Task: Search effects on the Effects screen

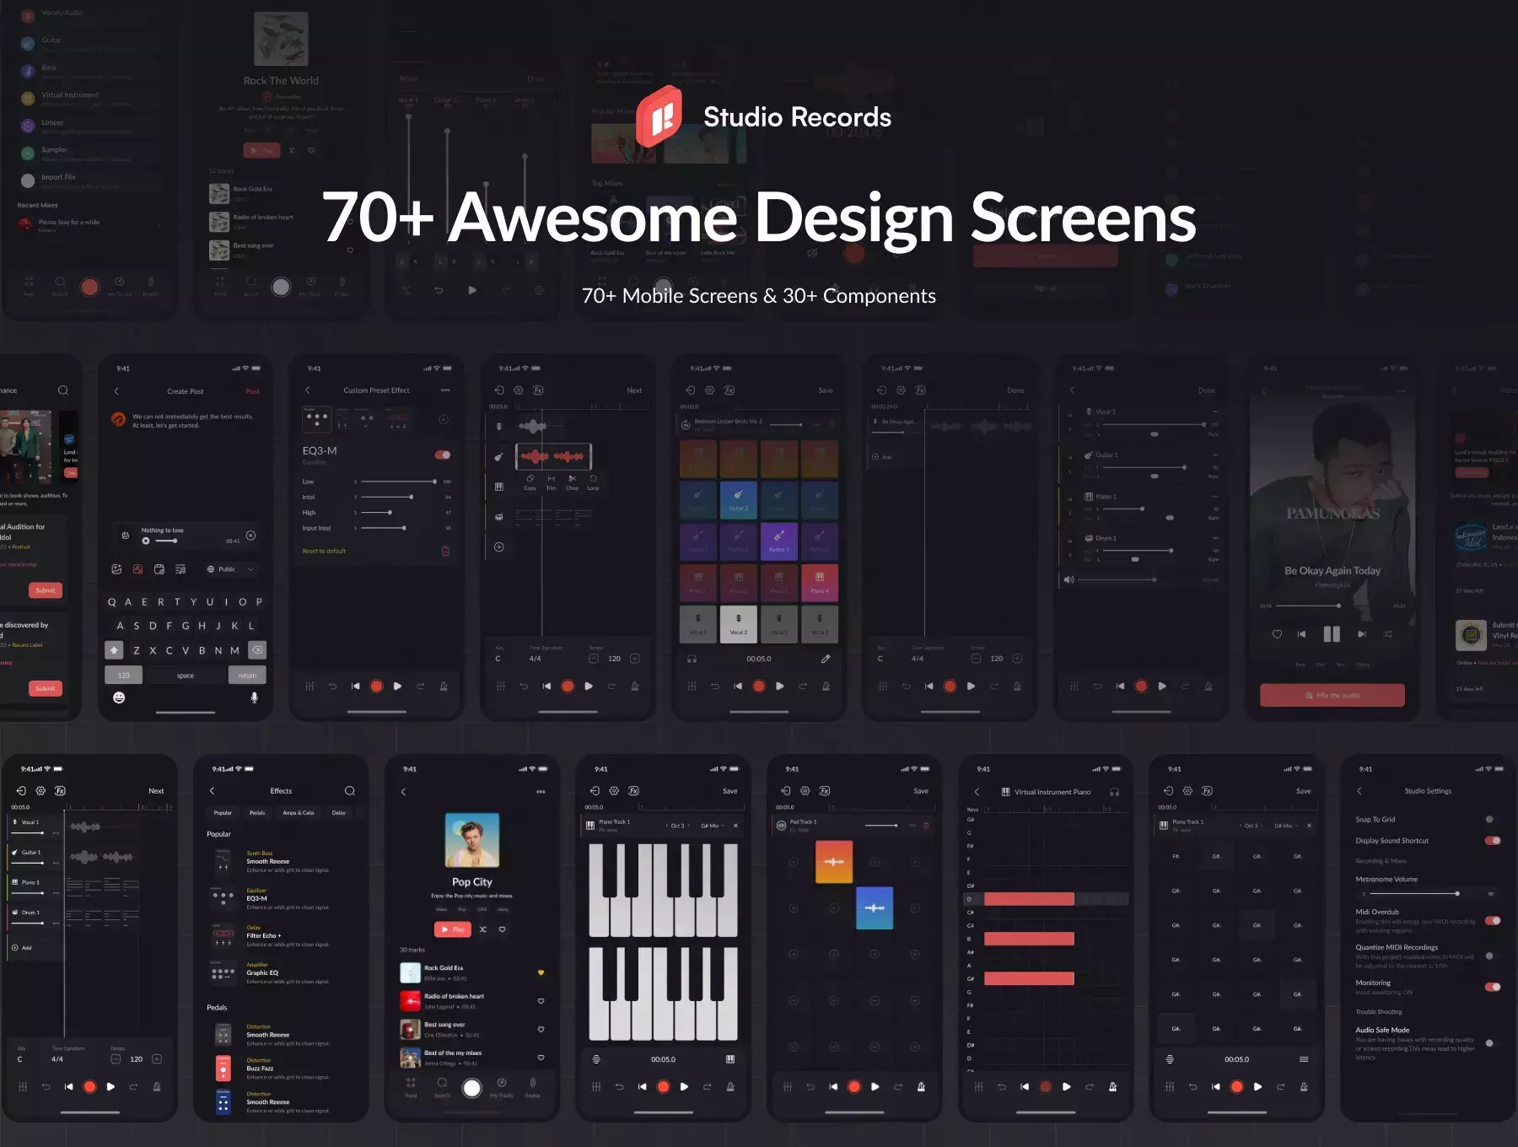Action: pyautogui.click(x=349, y=791)
